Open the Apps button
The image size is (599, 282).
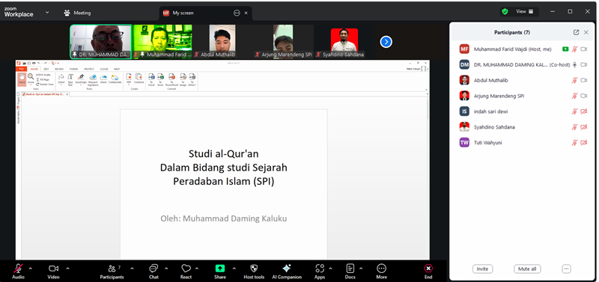320,272
